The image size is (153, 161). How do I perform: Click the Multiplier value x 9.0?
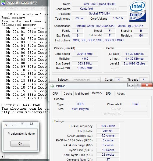pyautogui.click(x=85, y=59)
